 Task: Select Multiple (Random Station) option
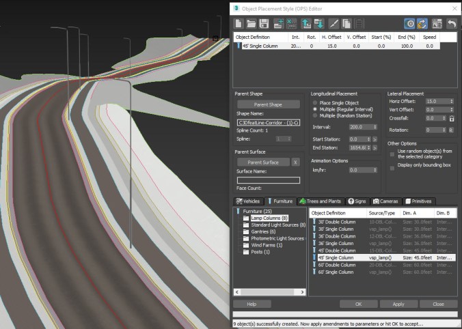pos(314,116)
